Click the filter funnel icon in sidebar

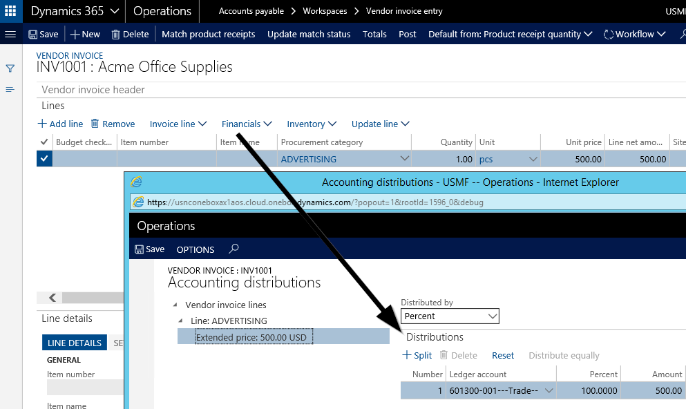click(x=10, y=68)
